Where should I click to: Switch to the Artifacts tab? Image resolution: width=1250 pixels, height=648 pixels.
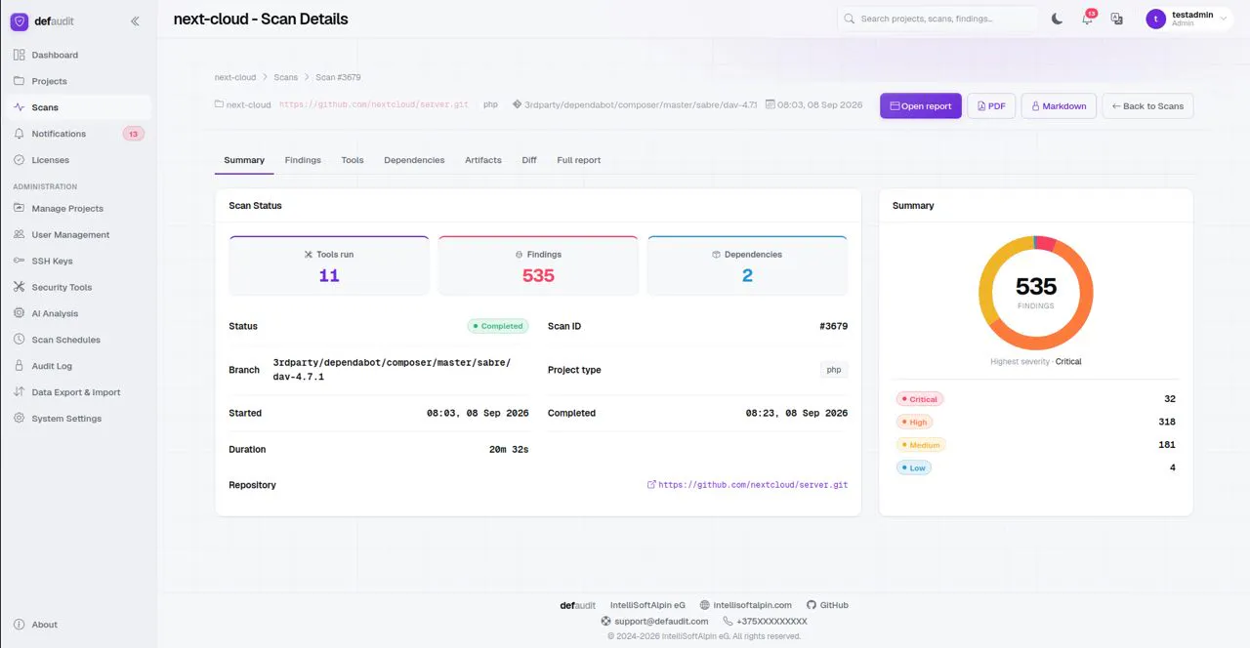click(483, 160)
